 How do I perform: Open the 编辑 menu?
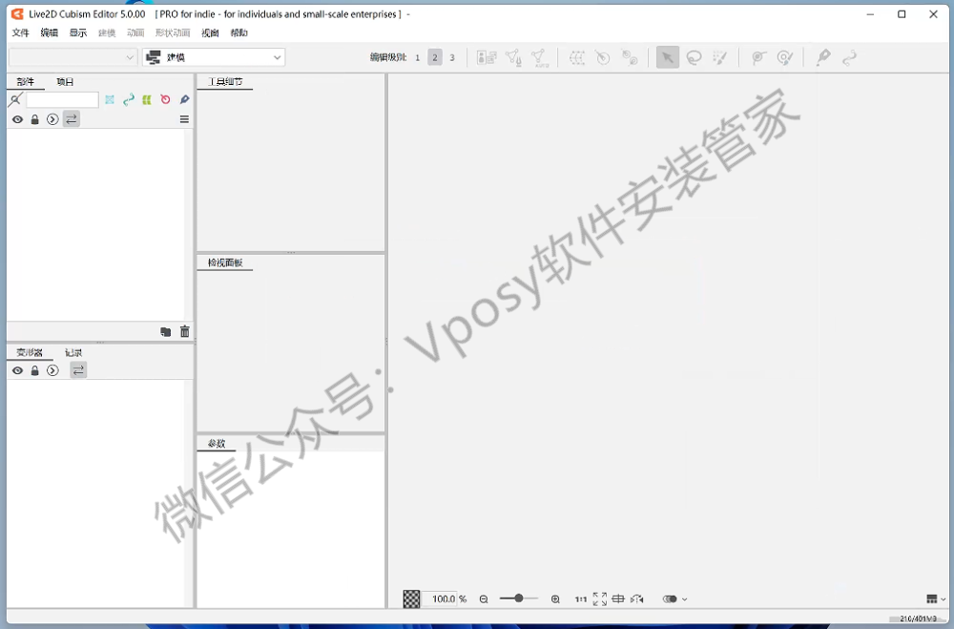coord(50,32)
